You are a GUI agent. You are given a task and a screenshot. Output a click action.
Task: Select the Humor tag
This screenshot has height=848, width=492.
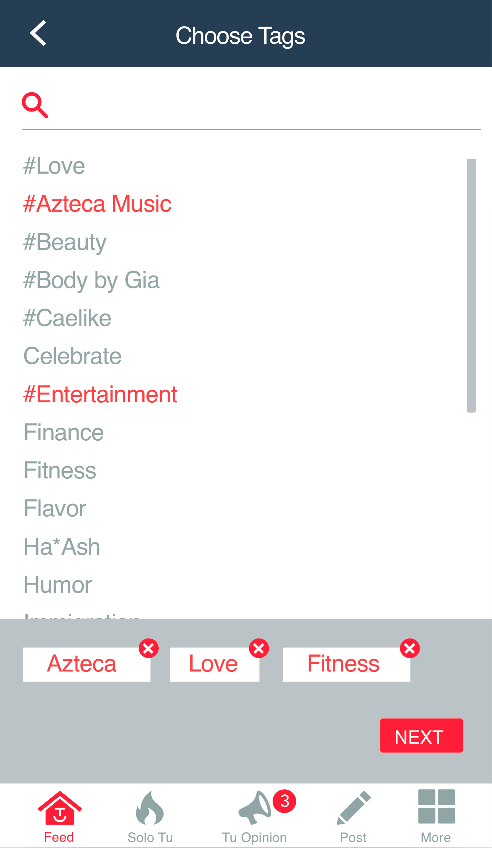pos(58,585)
